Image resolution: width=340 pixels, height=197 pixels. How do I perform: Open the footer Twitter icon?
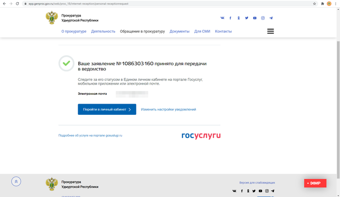(x=254, y=191)
